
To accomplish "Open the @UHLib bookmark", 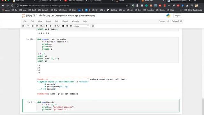I will [x=112, y=10].
